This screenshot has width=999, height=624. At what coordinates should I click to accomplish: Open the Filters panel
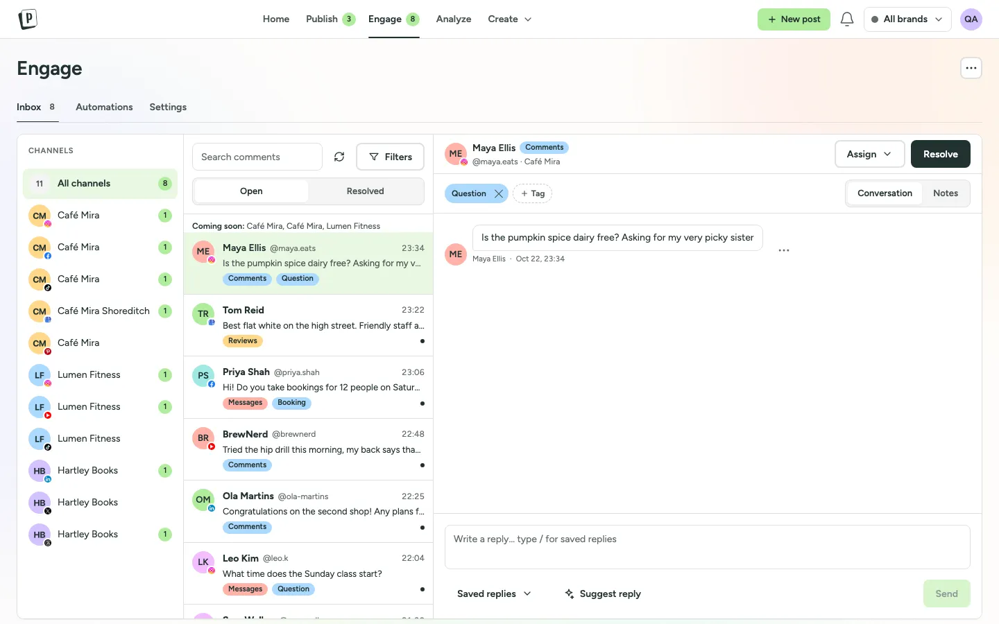(390, 157)
